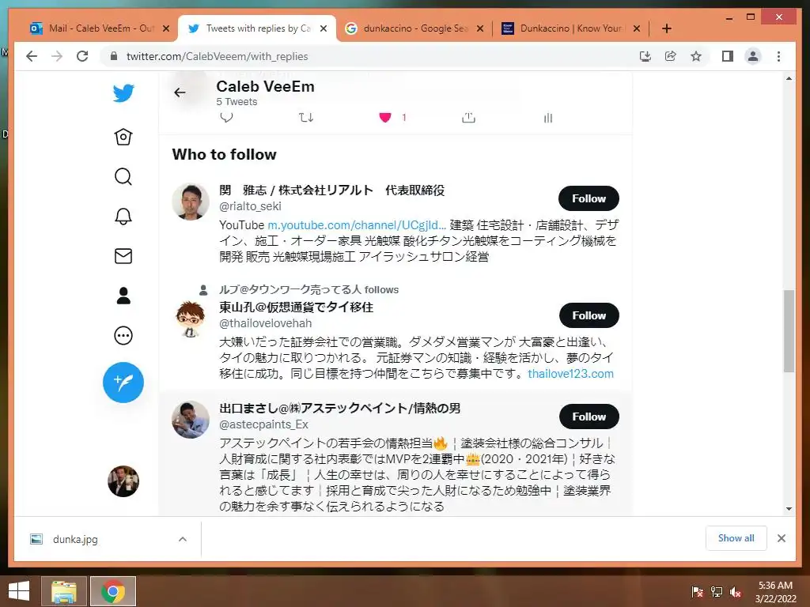Follow the @rialto_seki account

pos(589,198)
